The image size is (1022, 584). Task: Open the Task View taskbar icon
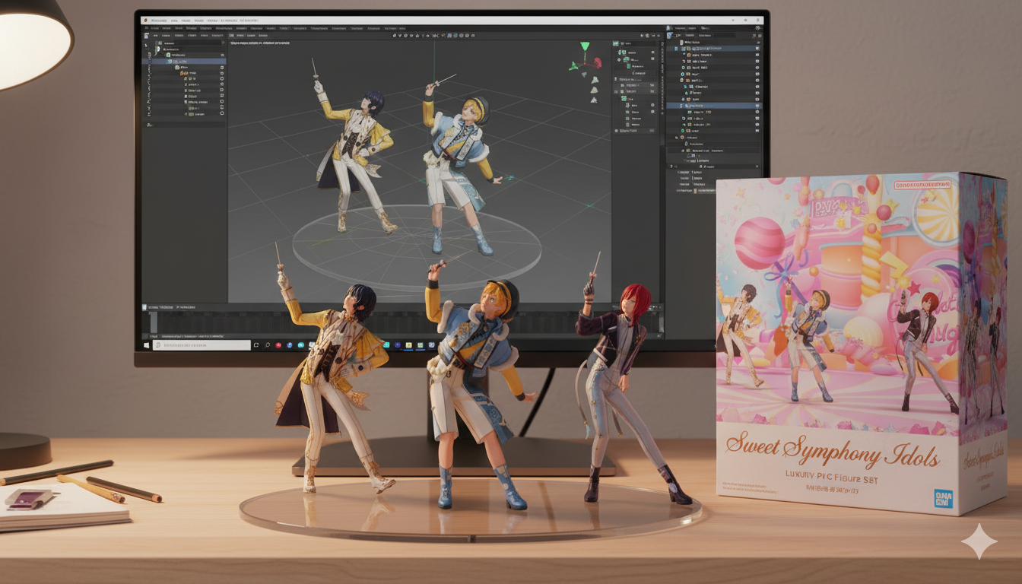pyautogui.click(x=256, y=345)
